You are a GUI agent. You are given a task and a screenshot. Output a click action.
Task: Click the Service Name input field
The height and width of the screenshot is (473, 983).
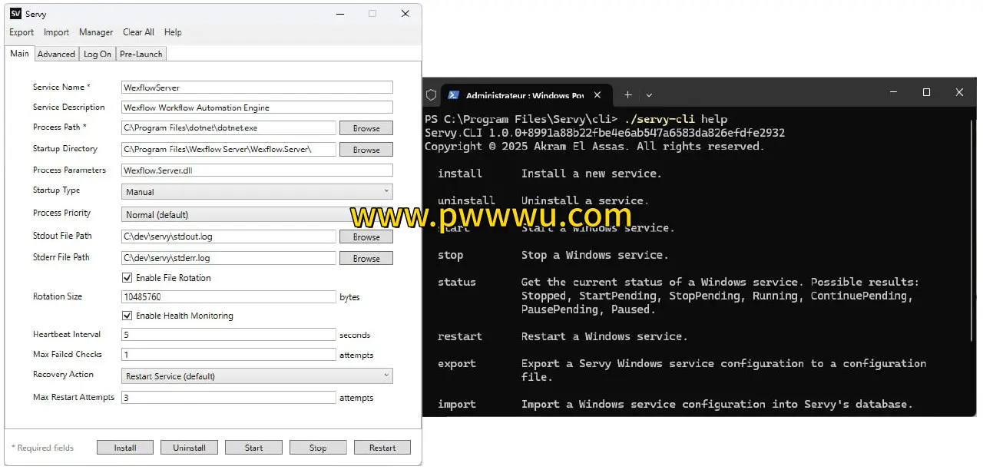click(x=257, y=88)
